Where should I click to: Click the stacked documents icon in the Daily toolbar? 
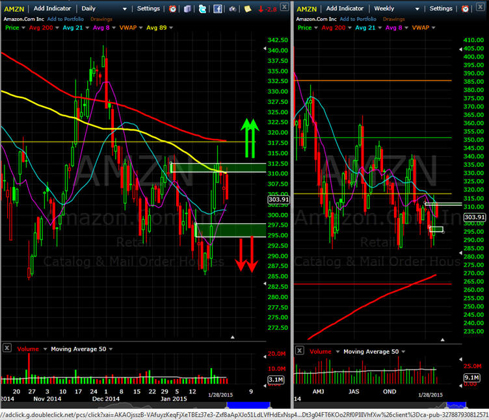point(188,8)
